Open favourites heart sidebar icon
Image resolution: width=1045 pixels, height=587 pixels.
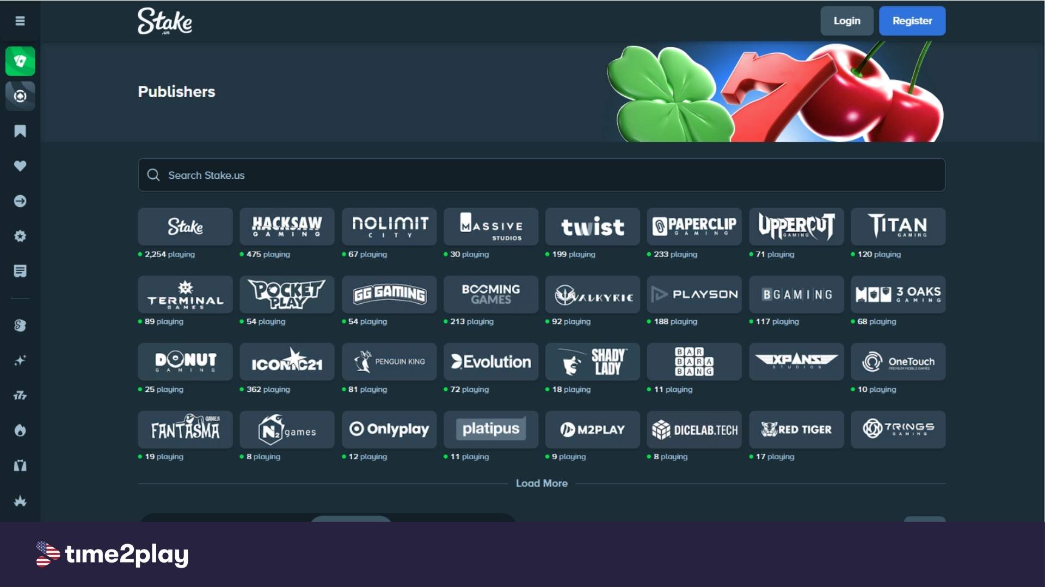tap(20, 166)
